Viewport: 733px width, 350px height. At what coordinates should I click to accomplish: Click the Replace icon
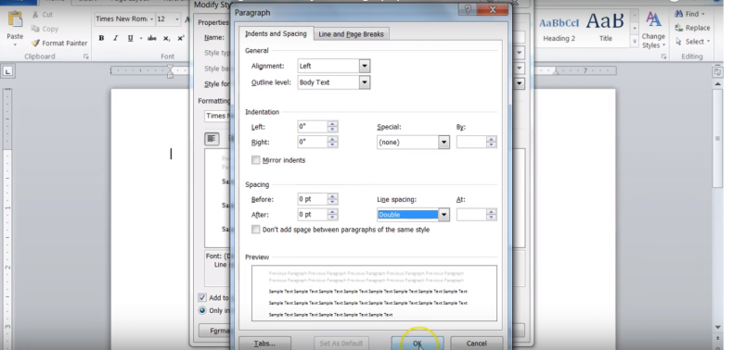pos(679,28)
